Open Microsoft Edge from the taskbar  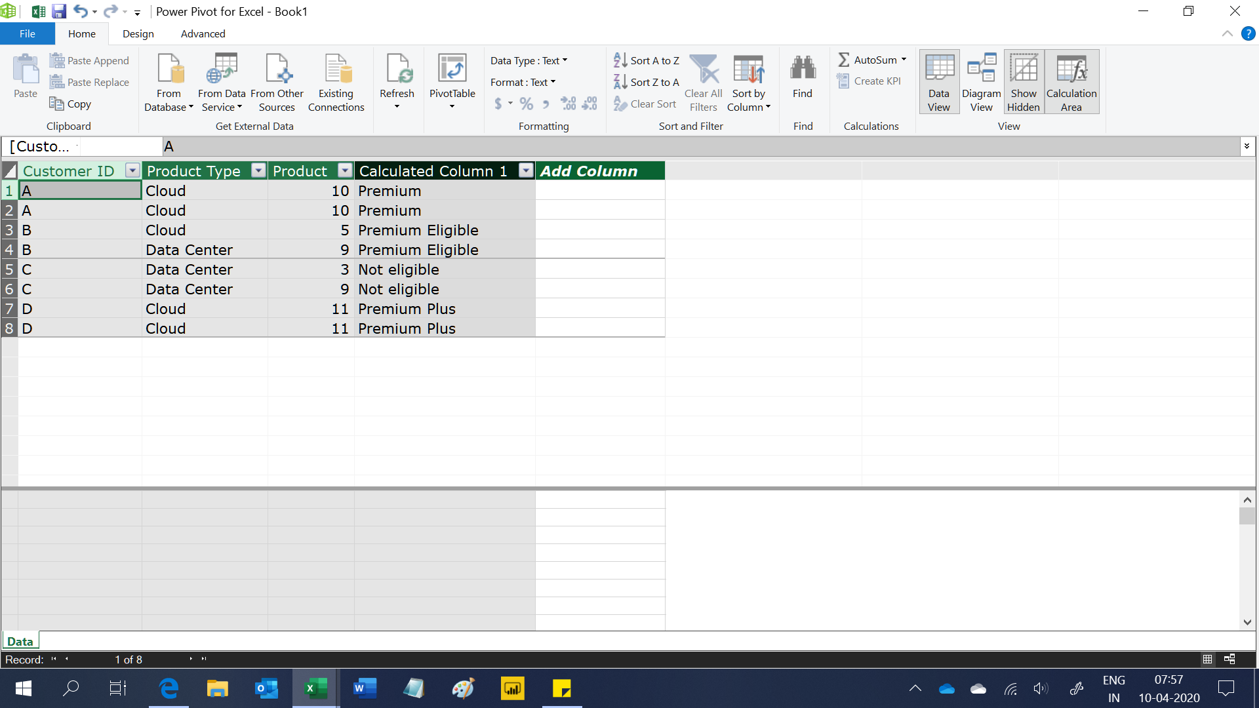[169, 688]
